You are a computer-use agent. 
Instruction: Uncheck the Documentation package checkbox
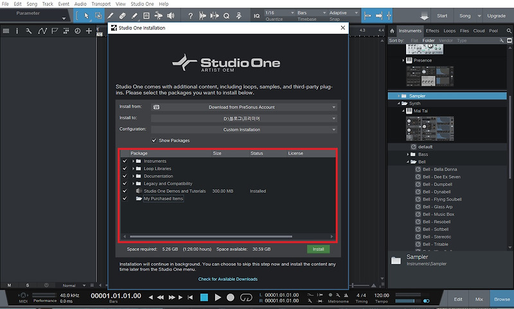coord(125,176)
